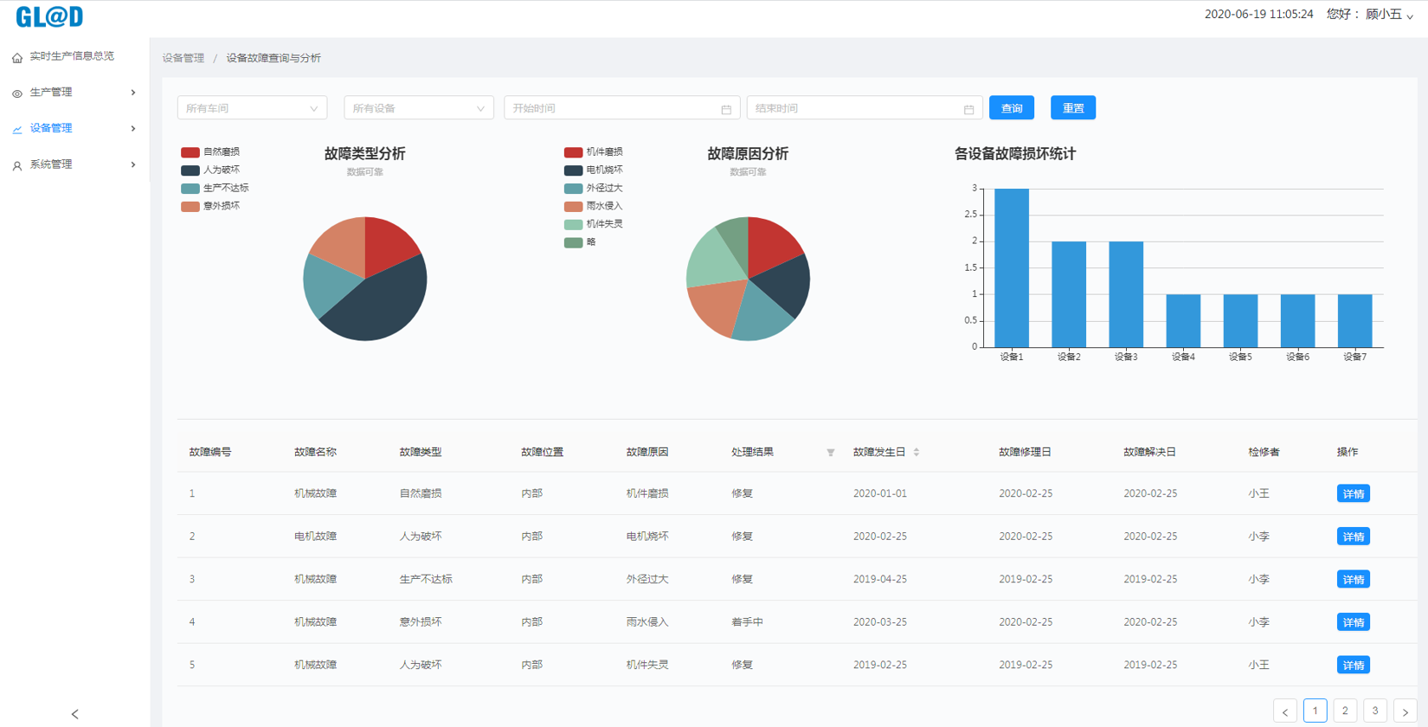Click the user icon beside 系统管理
1428x727 pixels.
pos(17,165)
